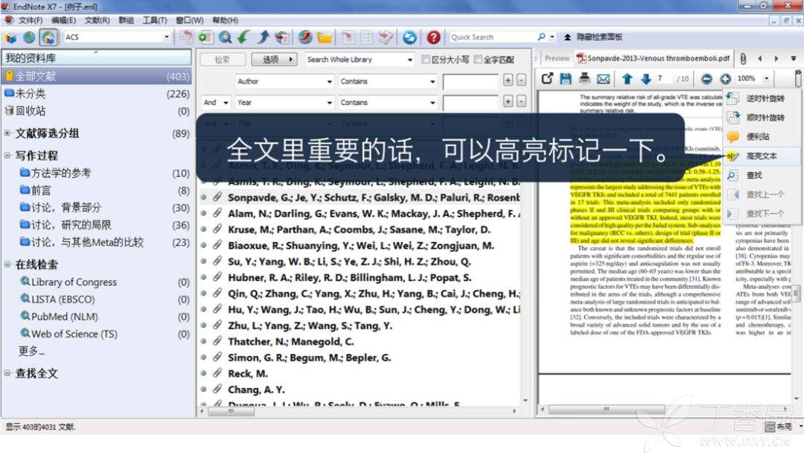
Task: Print the PDF with printer icon
Action: (584, 78)
